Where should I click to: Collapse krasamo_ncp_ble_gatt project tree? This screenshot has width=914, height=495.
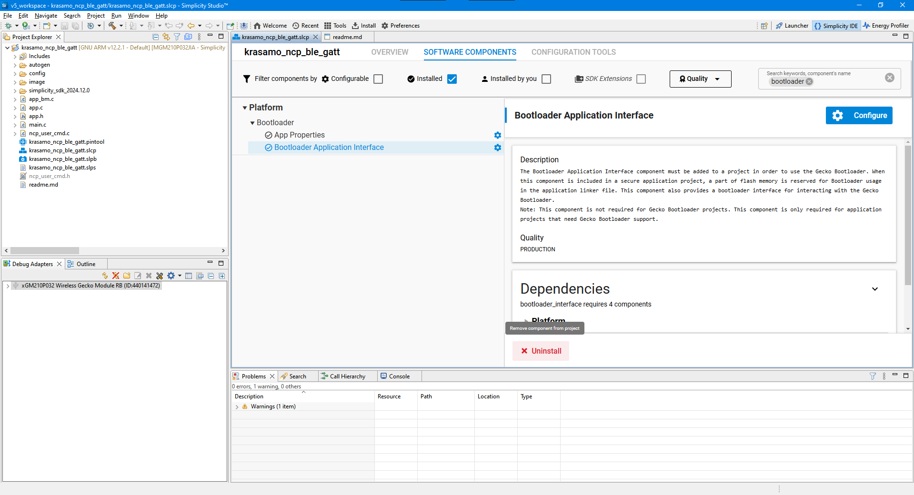pos(7,48)
